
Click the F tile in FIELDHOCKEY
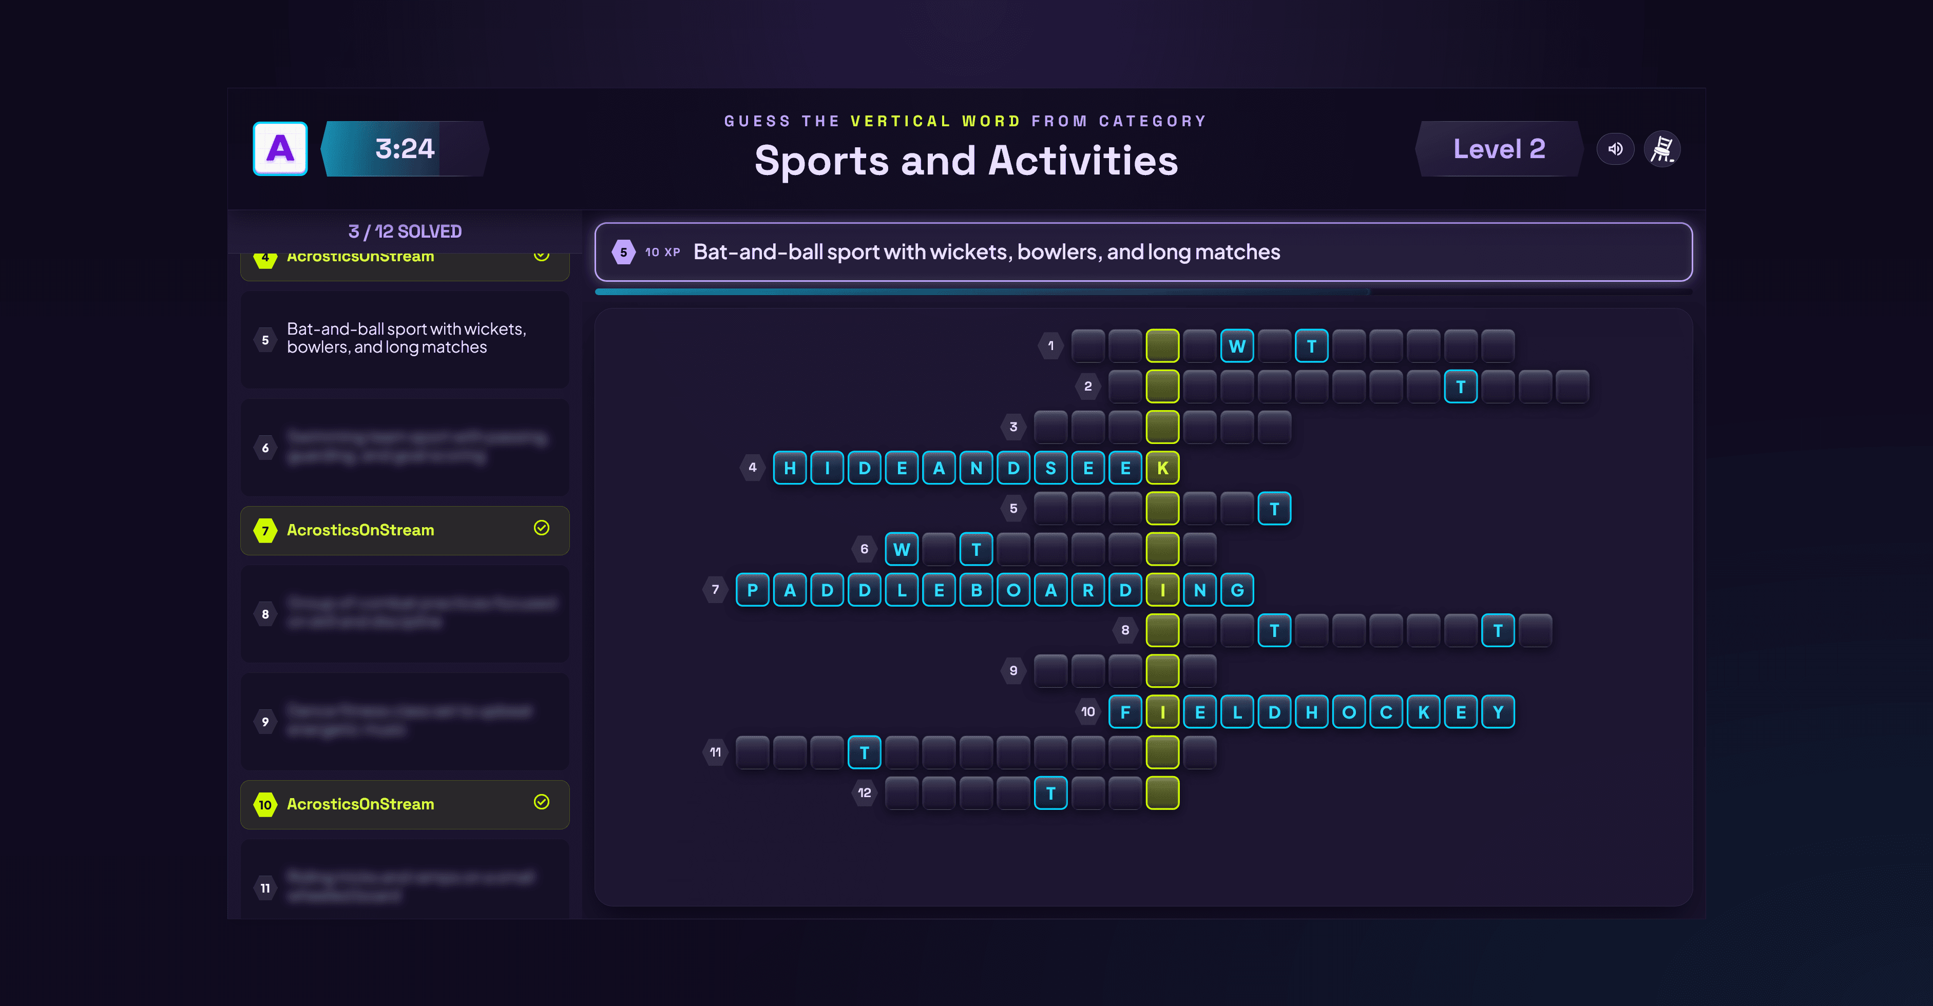[x=1125, y=712]
